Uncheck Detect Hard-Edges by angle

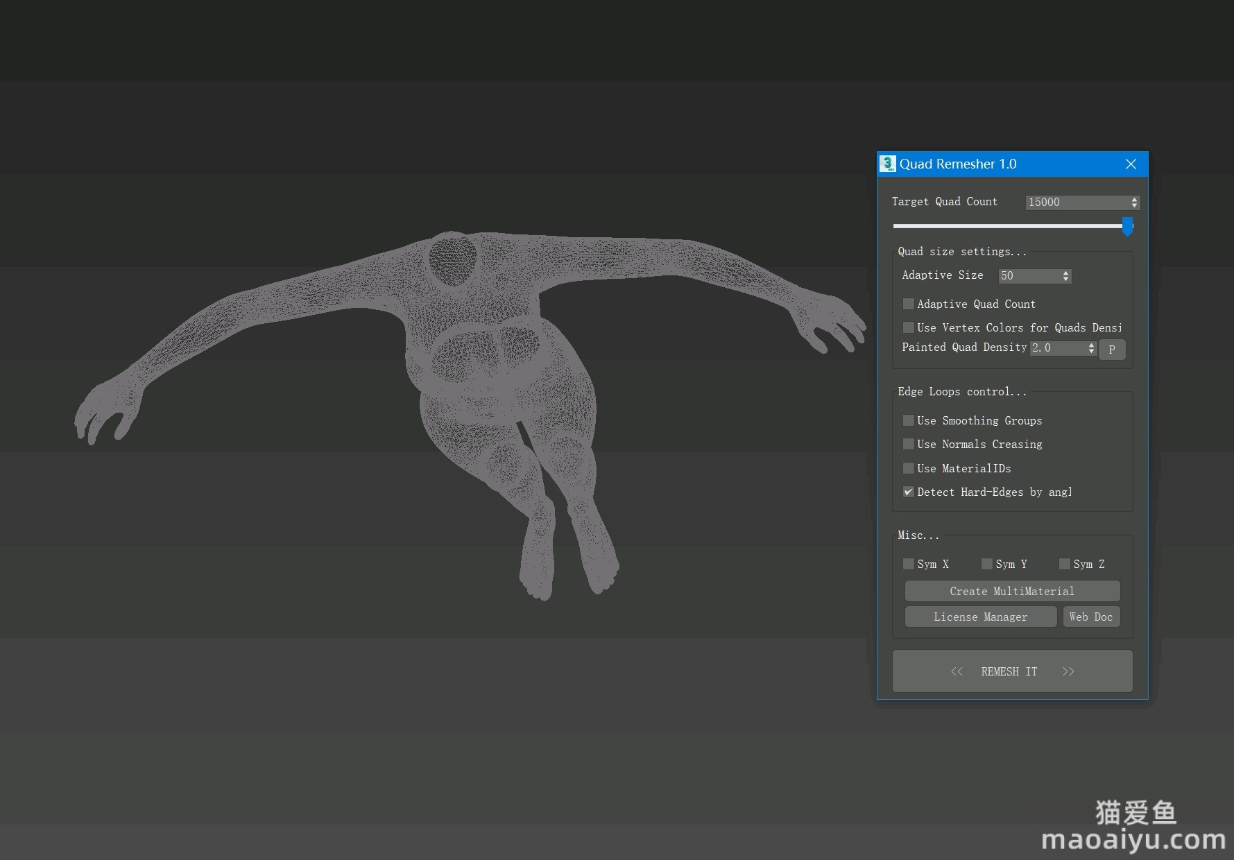click(908, 492)
